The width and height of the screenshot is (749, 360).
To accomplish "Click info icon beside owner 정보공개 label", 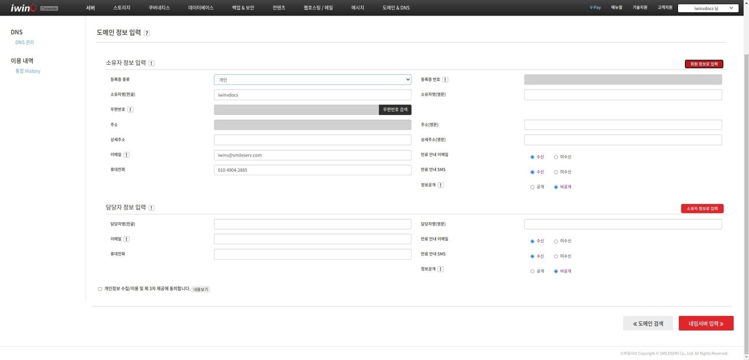I will click(441, 185).
